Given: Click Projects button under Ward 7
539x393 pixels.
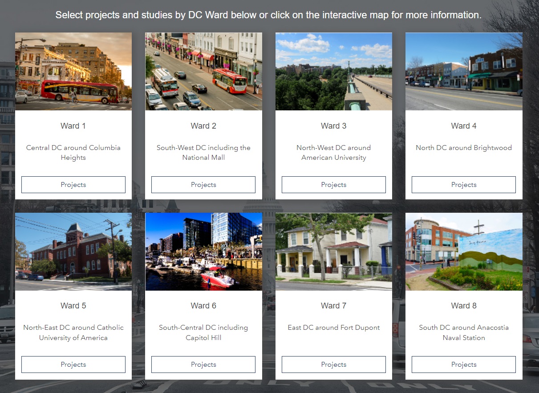Looking at the screenshot, I should click(333, 364).
